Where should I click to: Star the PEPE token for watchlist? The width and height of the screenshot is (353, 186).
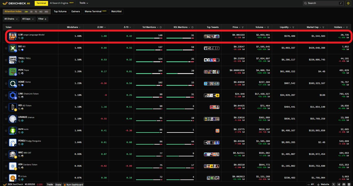[6, 72]
